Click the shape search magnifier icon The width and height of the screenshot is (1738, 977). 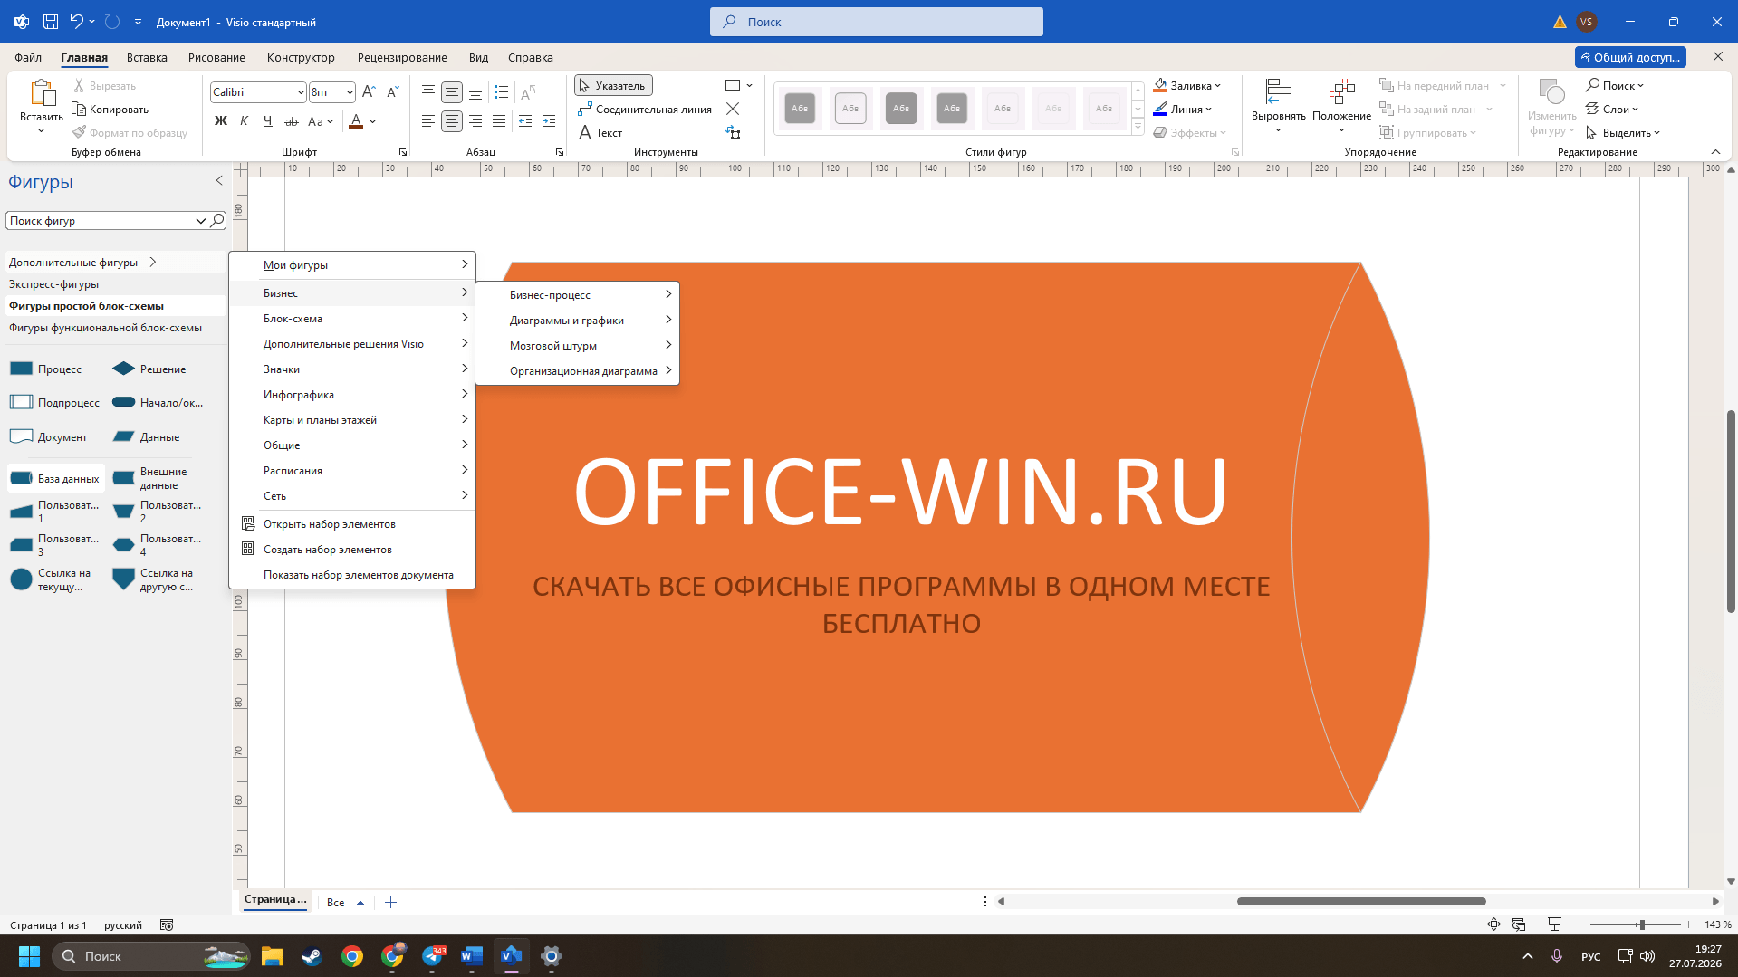(217, 220)
